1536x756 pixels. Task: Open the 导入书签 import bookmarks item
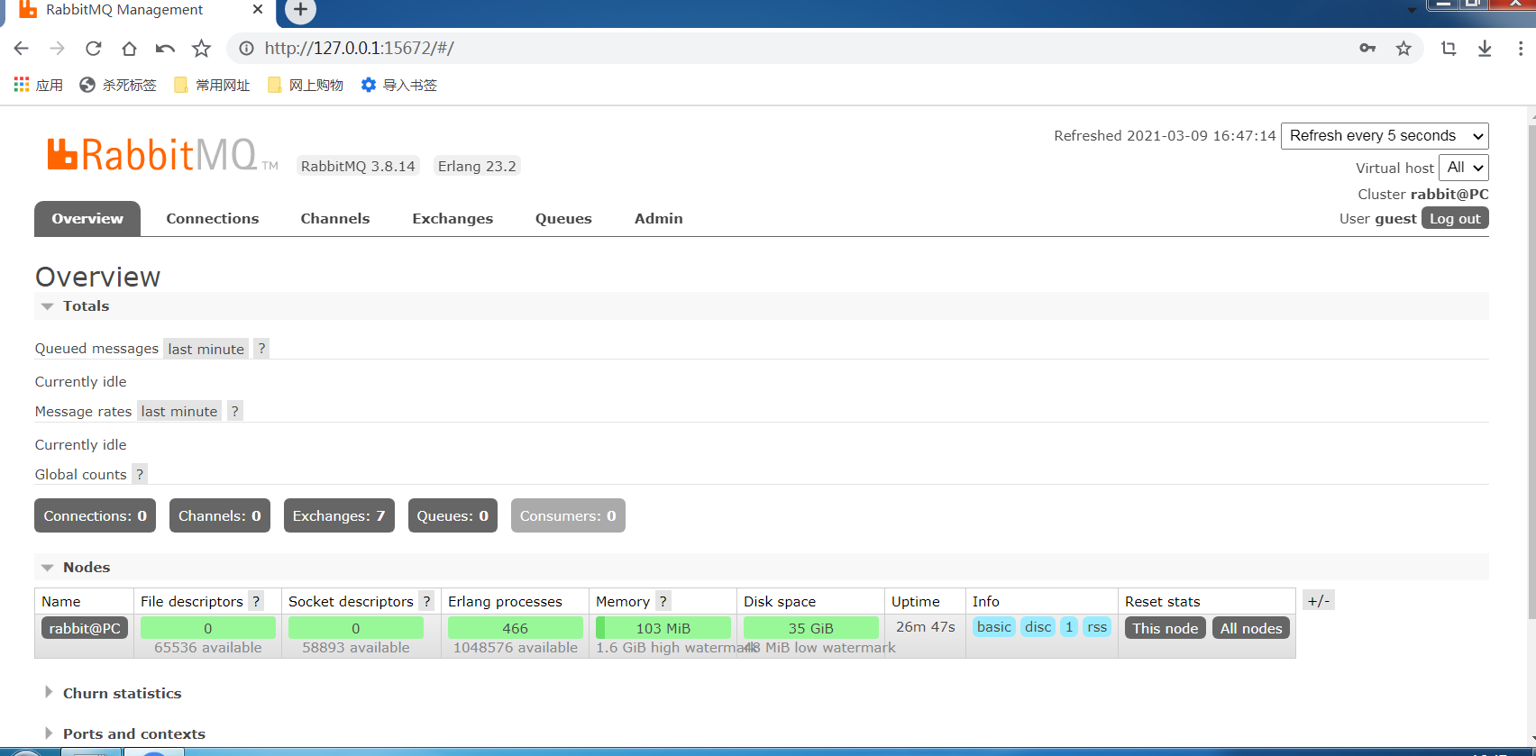399,85
